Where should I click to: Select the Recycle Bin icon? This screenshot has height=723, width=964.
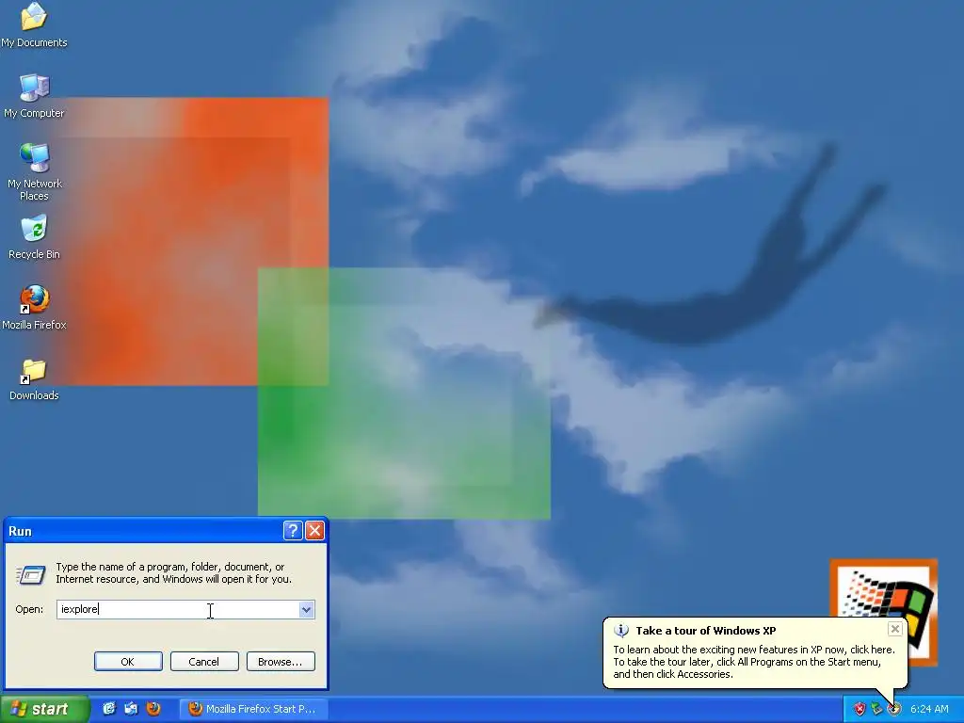pos(34,236)
